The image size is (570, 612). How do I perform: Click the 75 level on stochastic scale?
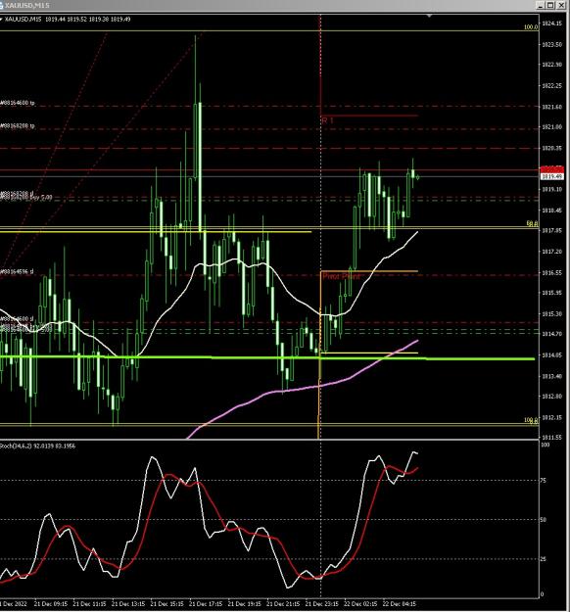[x=543, y=481]
